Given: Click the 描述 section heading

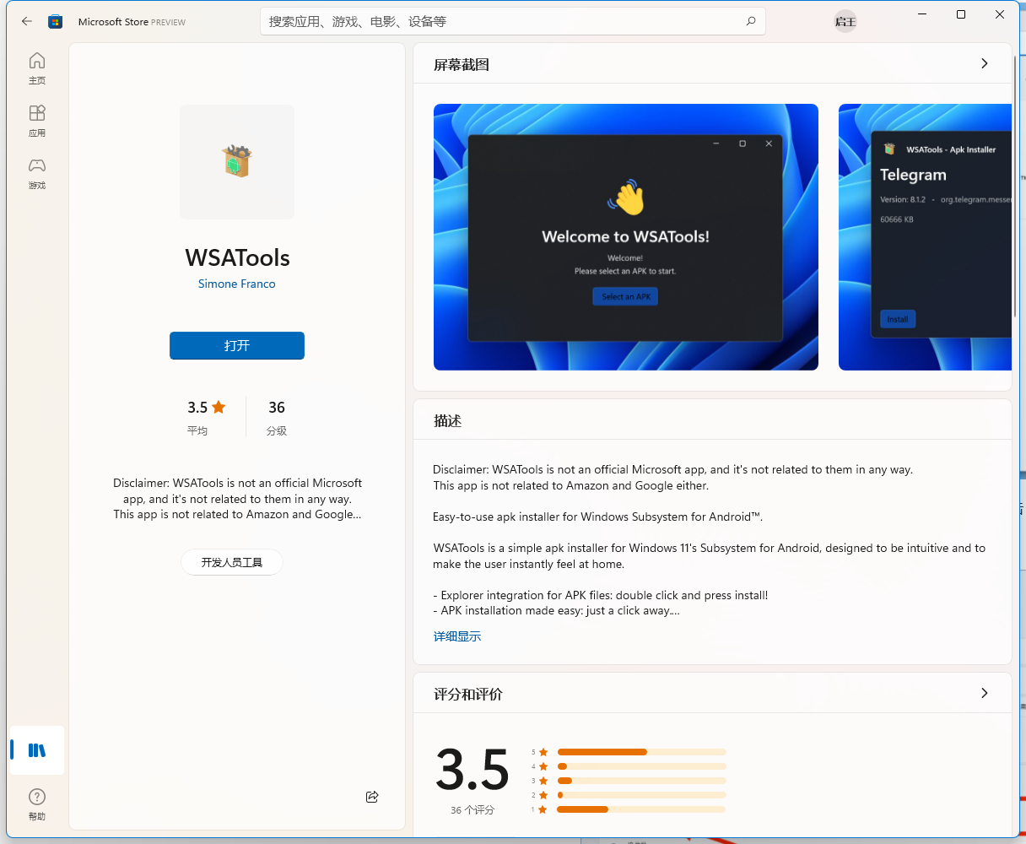Looking at the screenshot, I should [448, 421].
